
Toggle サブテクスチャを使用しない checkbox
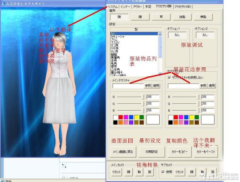click(169, 78)
